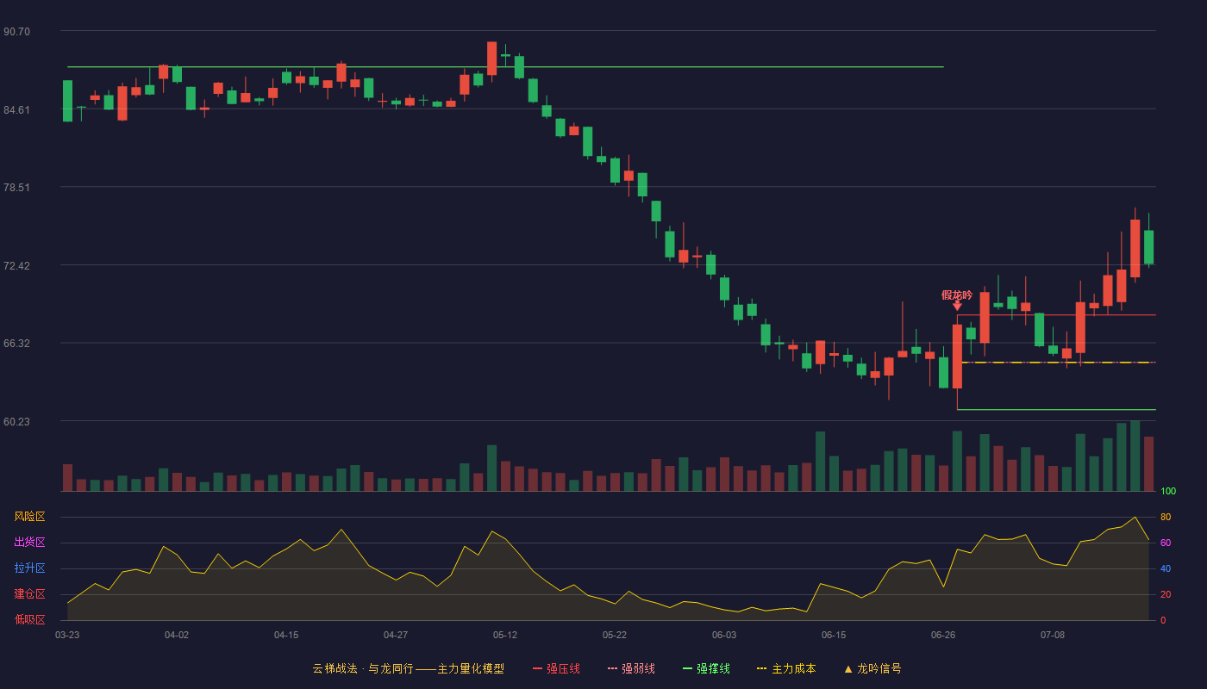Click the 05-22 date label
This screenshot has height=689, width=1207.
(615, 635)
